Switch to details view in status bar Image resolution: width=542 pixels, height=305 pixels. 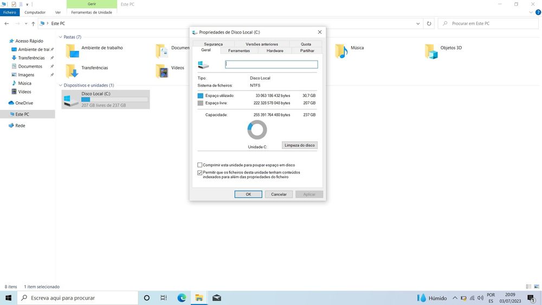(x=528, y=287)
